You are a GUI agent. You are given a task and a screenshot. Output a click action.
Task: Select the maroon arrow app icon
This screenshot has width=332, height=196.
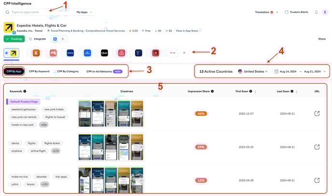155,53
